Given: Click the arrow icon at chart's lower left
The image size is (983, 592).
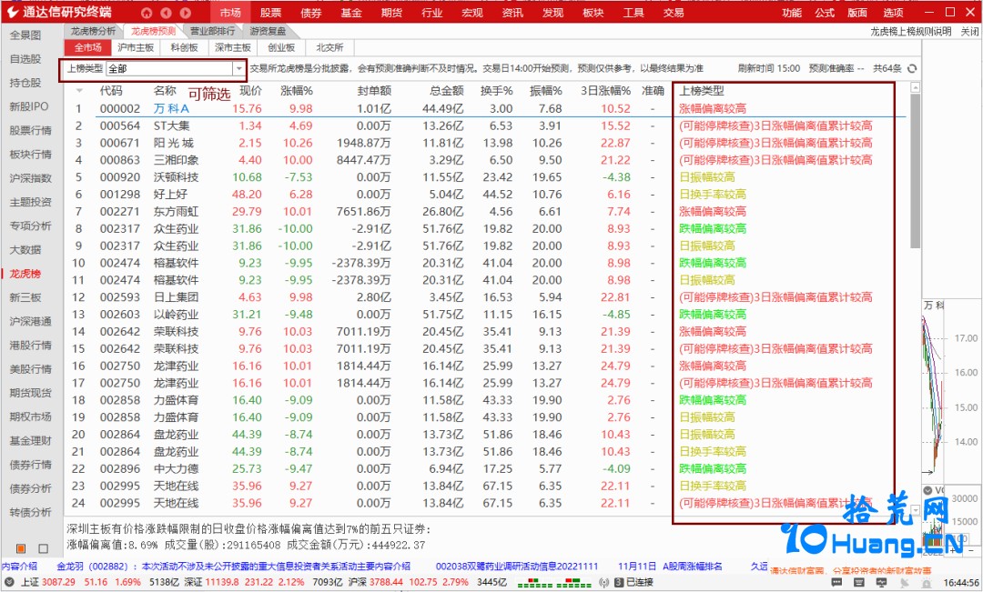Looking at the screenshot, I should click(x=927, y=472).
